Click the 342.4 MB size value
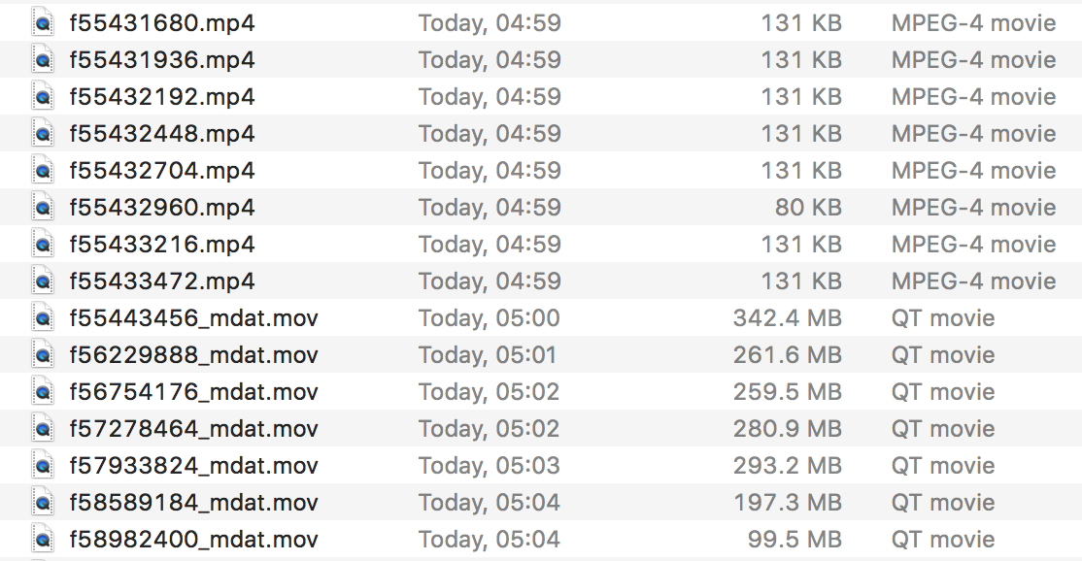The image size is (1082, 561). click(787, 317)
